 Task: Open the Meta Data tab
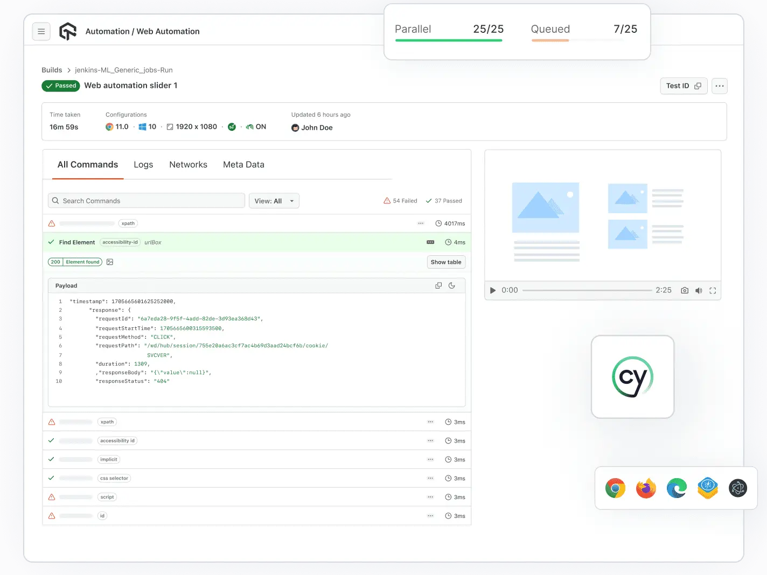[x=243, y=165]
